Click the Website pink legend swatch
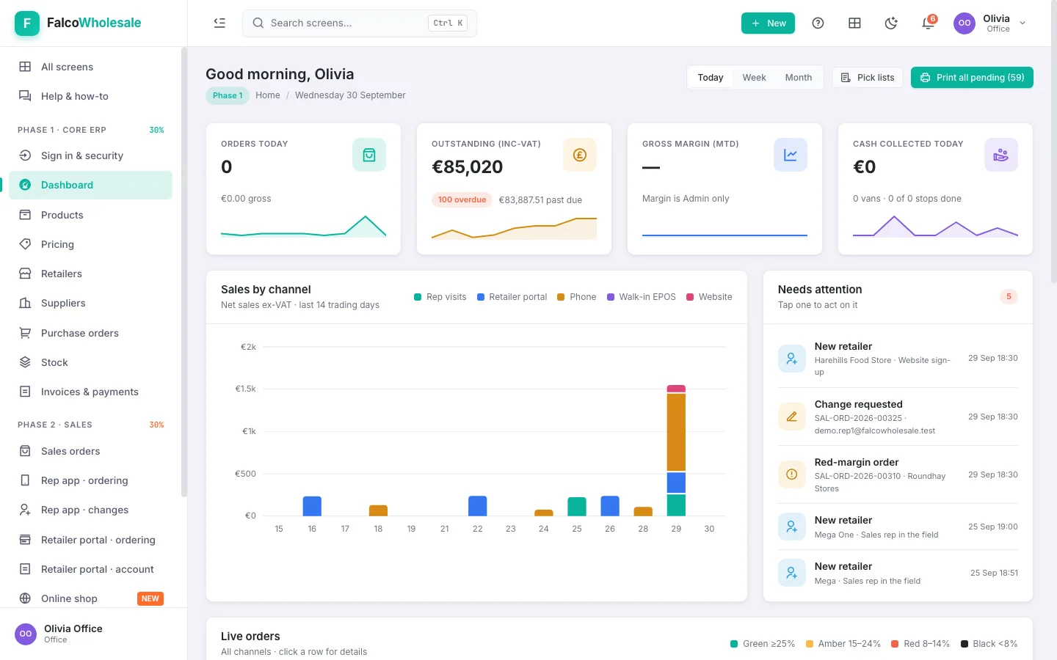Viewport: 1057px width, 660px height. (690, 297)
